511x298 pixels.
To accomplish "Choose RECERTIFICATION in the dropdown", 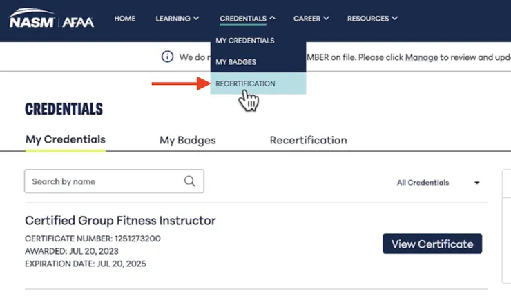I will (x=245, y=83).
